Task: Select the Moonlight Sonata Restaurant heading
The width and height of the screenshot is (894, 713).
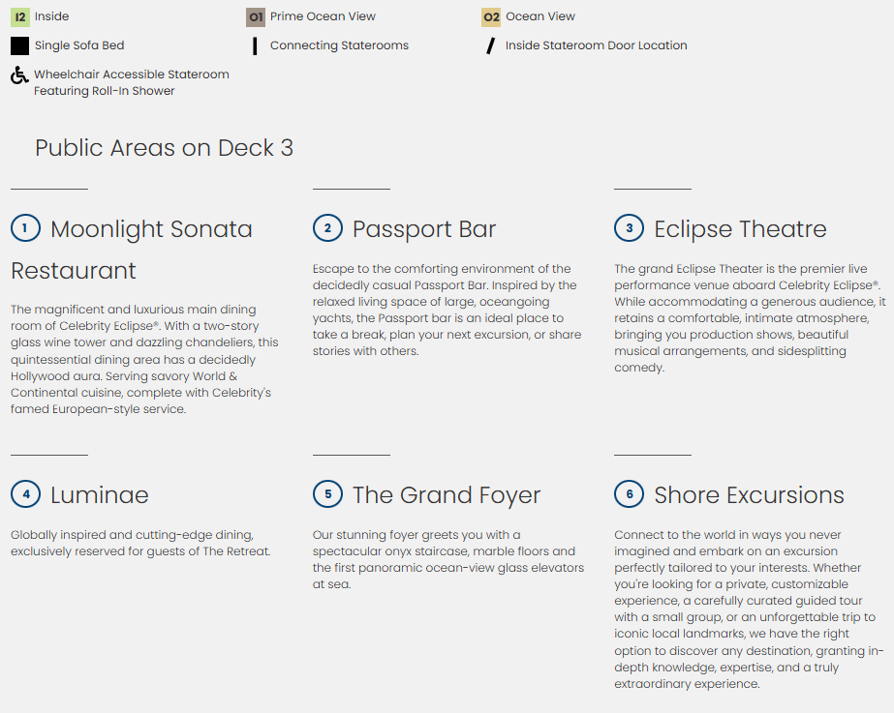Action: [x=151, y=229]
